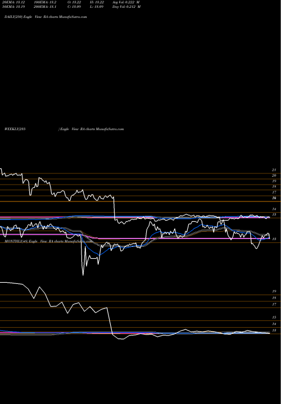Click the Avg Vol 0.222 M value
The height and width of the screenshot is (404, 281).
(x=126, y=2)
